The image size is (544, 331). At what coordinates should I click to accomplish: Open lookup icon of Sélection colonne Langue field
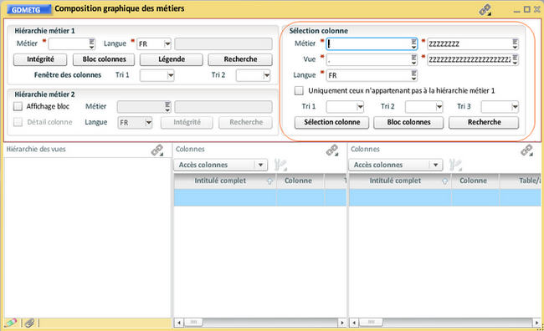pyautogui.click(x=413, y=75)
